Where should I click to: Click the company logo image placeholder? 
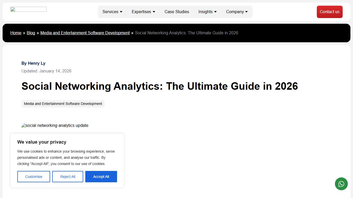28,9
